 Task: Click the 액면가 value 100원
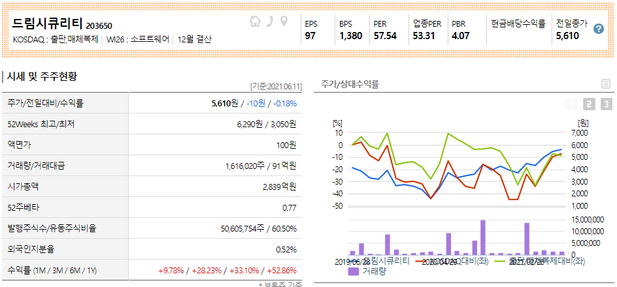pos(286,145)
